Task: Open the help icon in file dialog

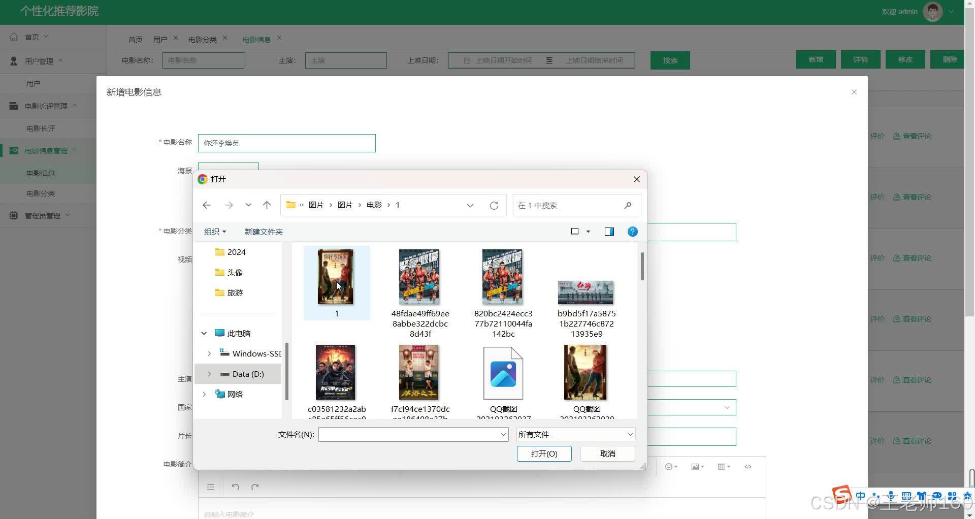Action: click(632, 232)
